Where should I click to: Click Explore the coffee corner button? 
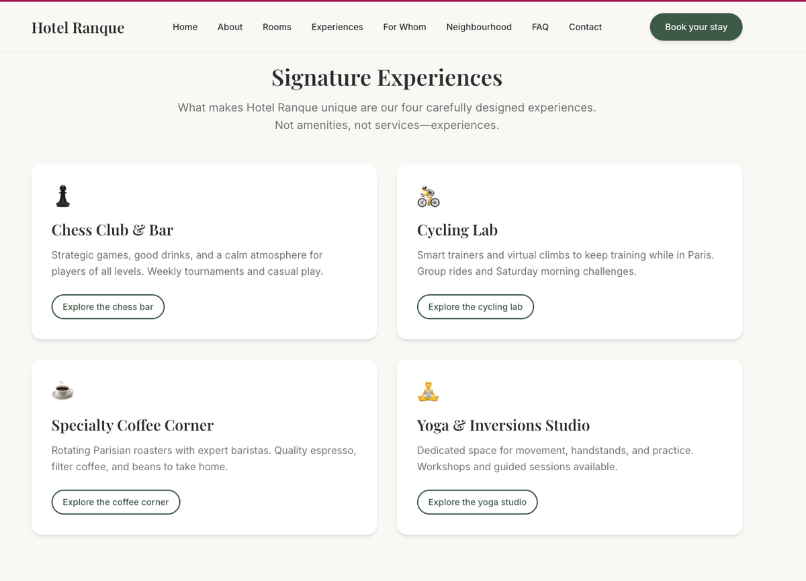point(116,502)
